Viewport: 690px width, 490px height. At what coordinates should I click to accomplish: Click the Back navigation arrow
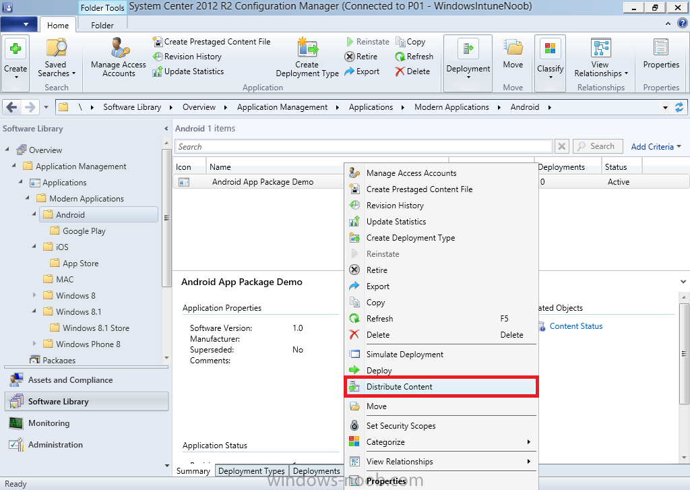pos(12,107)
